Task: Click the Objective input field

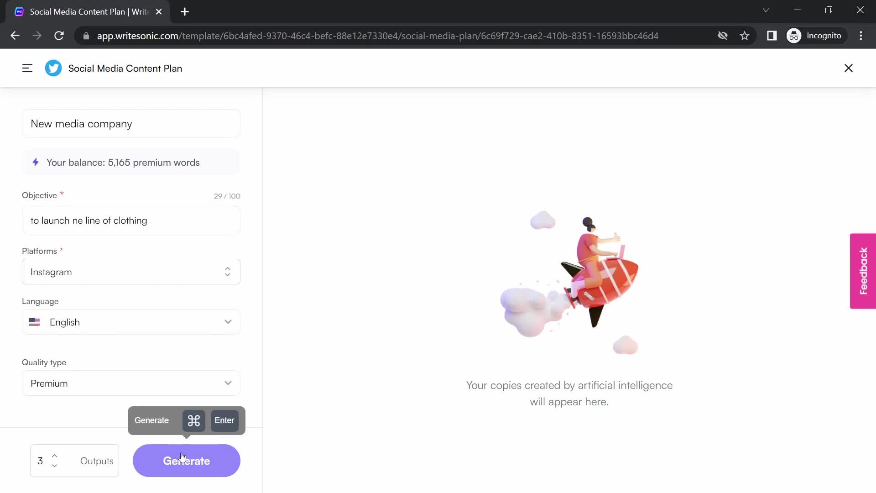Action: pos(131,220)
